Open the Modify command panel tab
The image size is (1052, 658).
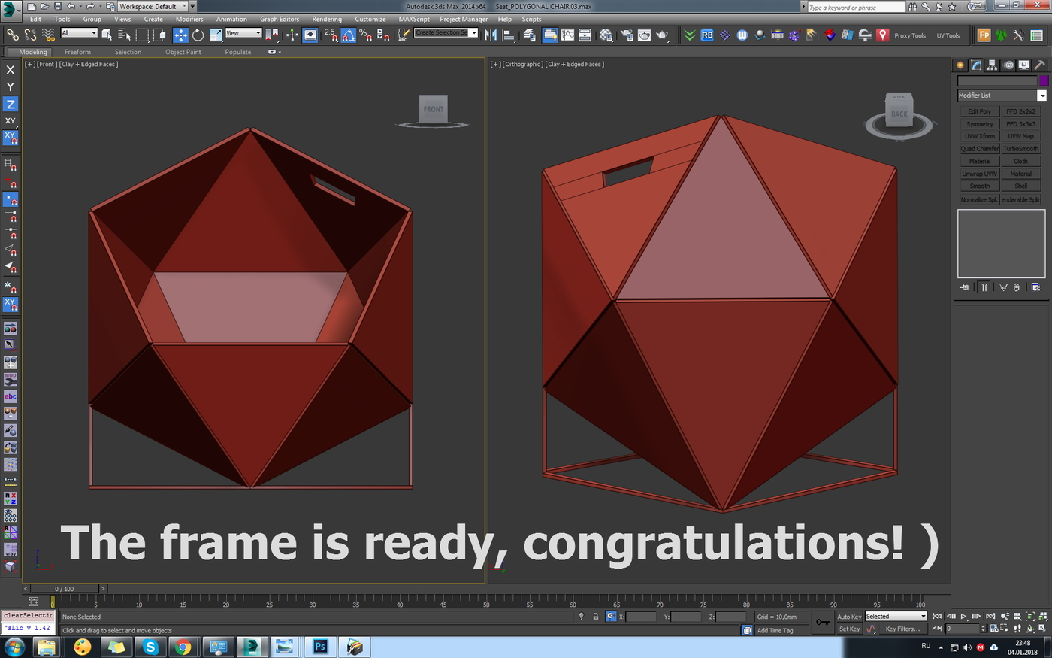[x=976, y=65]
